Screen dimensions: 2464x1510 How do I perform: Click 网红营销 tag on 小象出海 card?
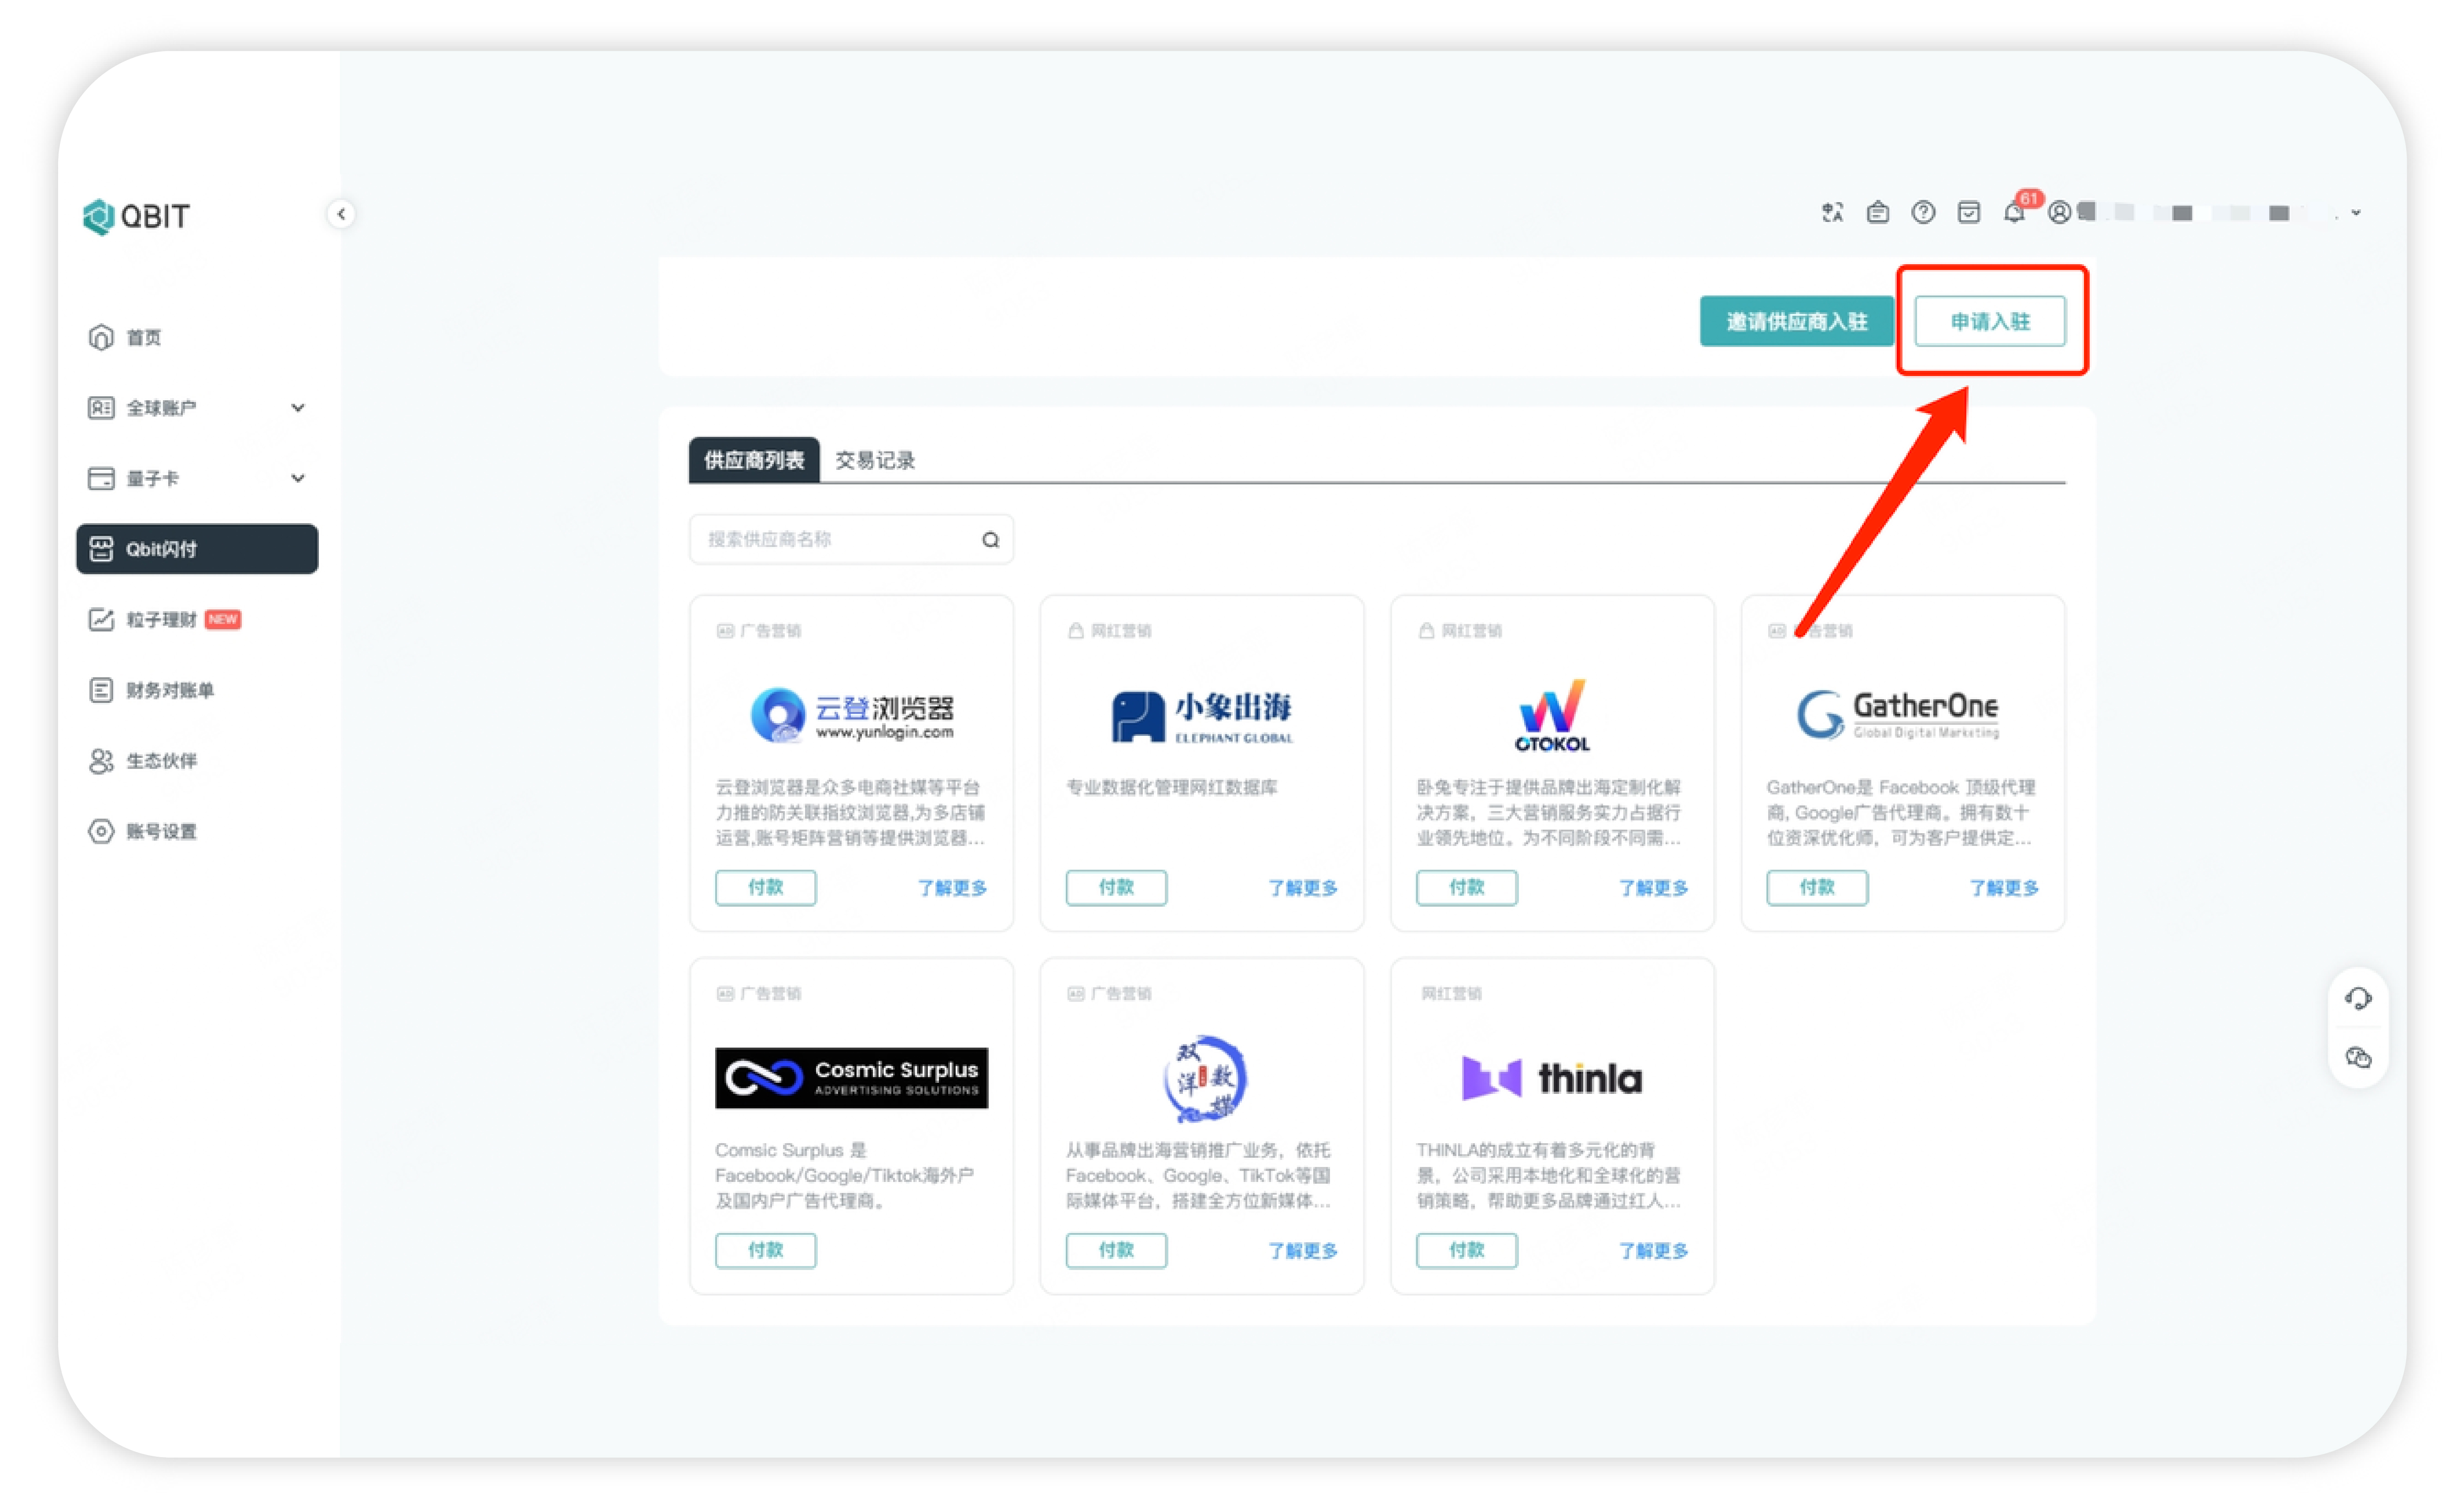point(1110,631)
